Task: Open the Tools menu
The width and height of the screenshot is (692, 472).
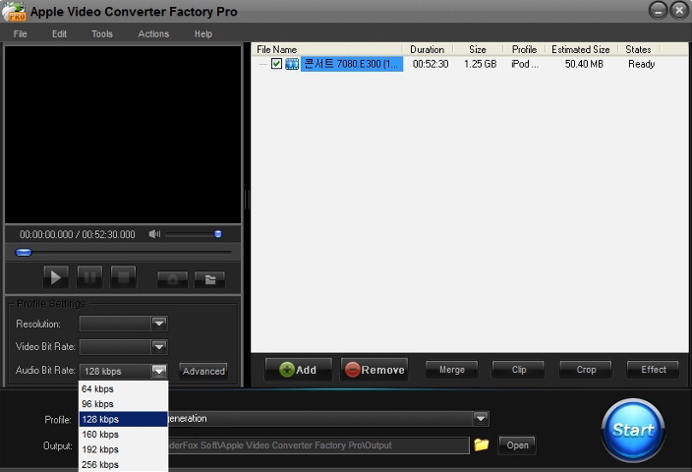Action: click(x=102, y=34)
